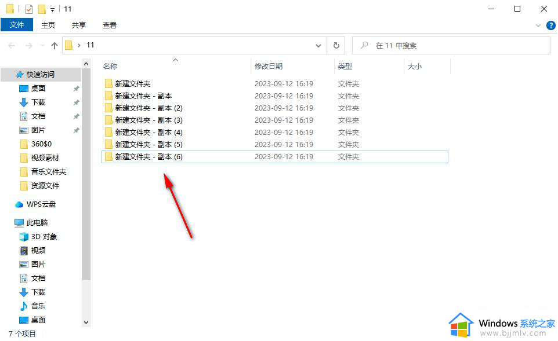The height and width of the screenshot is (341, 558).
Task: Click folder icon of 新建文件夹 - 副本 (3)
Action: (108, 120)
